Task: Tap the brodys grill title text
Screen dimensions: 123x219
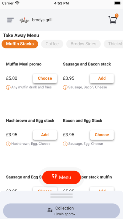Action: click(x=42, y=20)
